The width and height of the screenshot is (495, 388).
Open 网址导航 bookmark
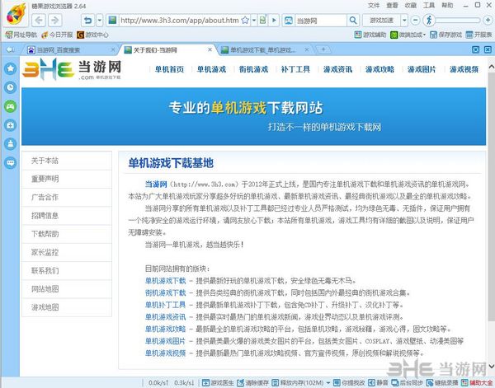[x=21, y=35]
